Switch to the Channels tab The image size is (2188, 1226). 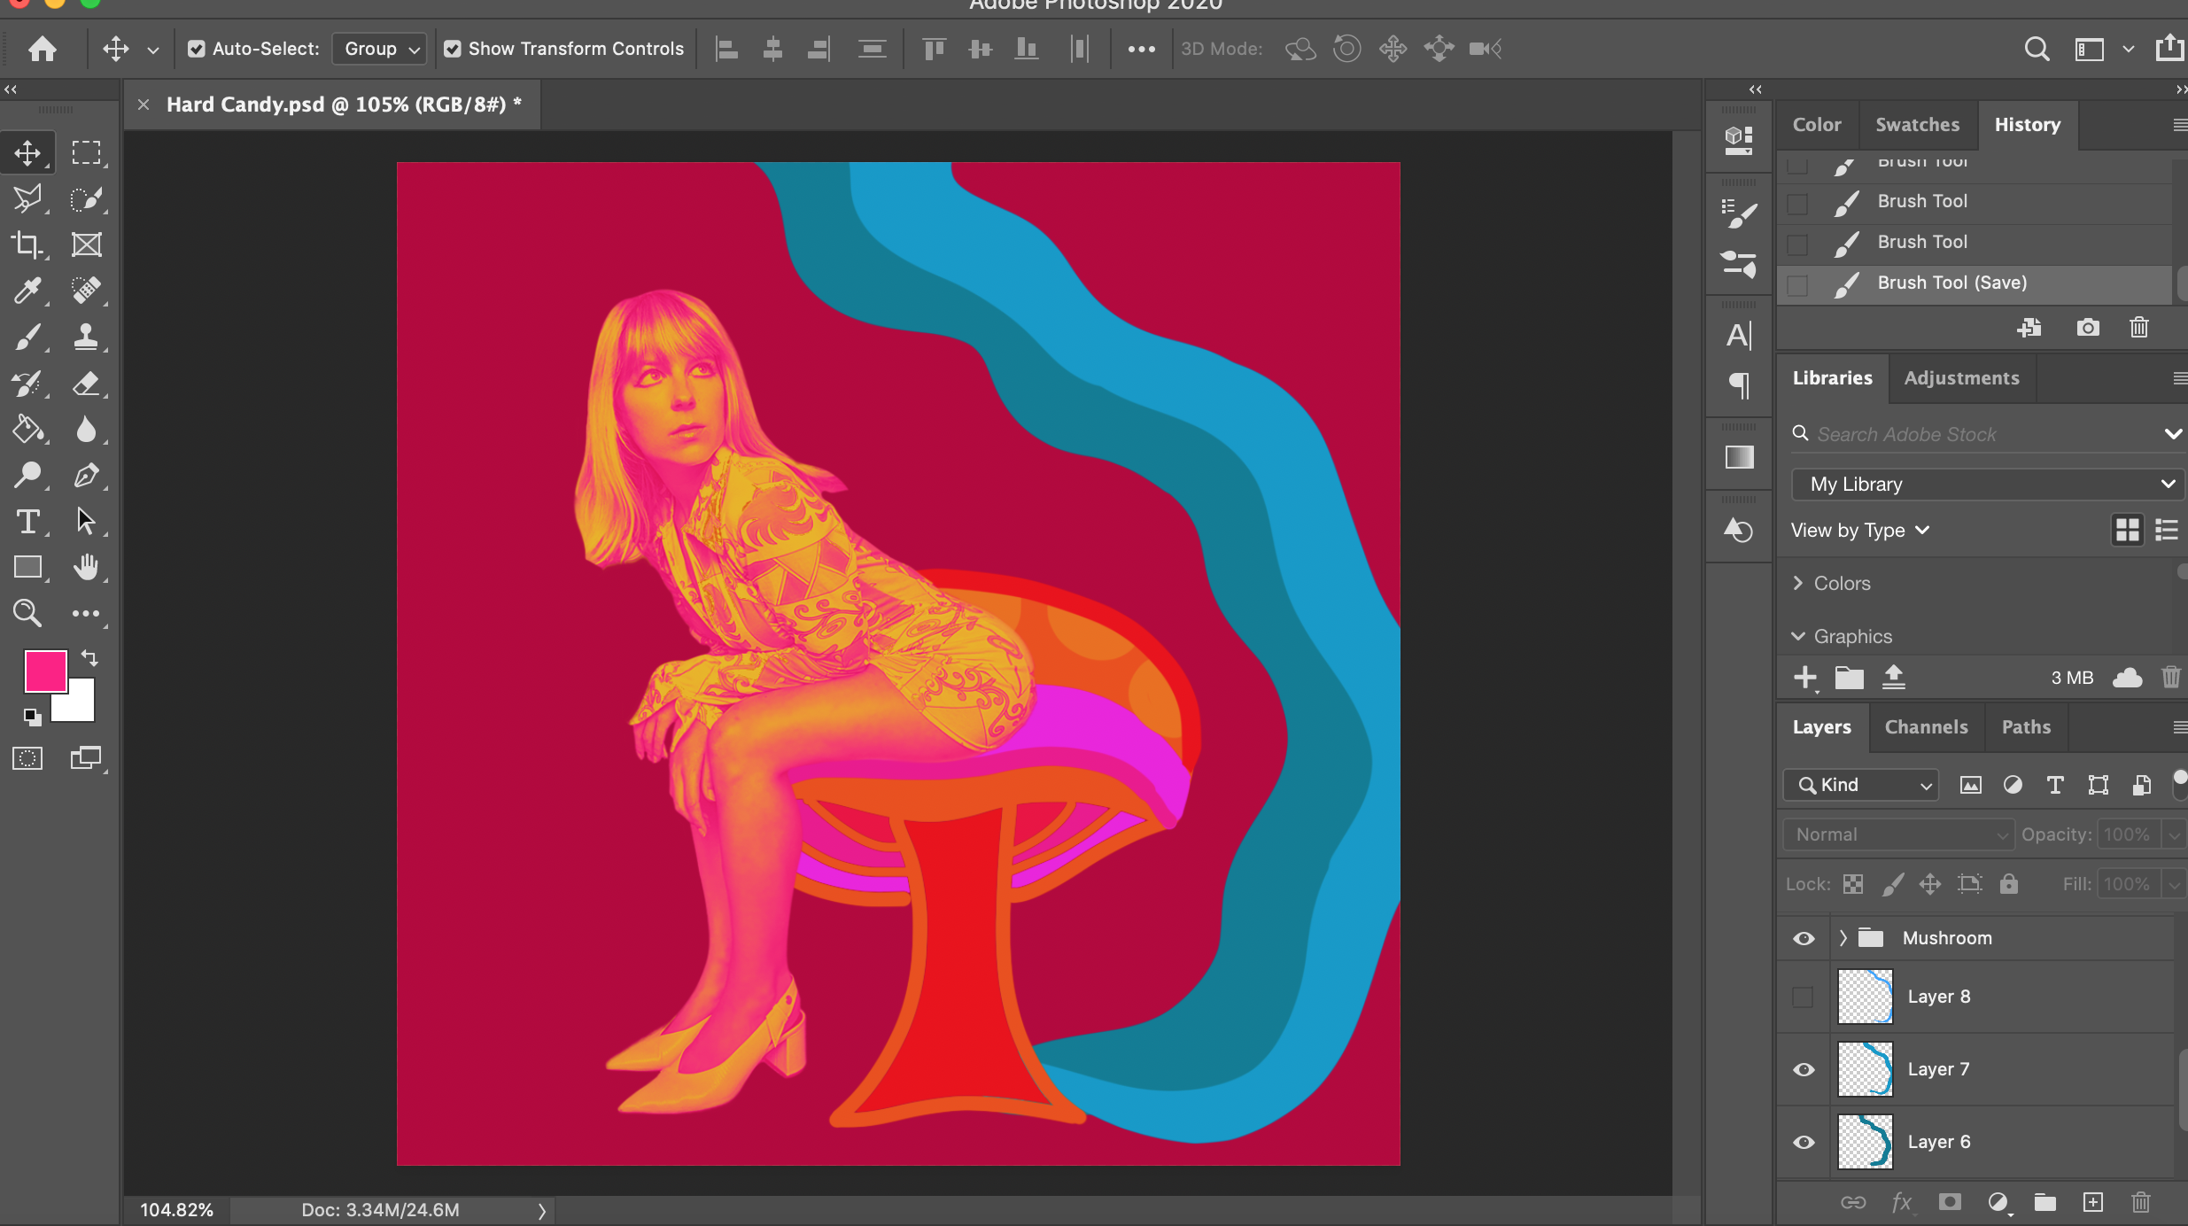pos(1926,727)
